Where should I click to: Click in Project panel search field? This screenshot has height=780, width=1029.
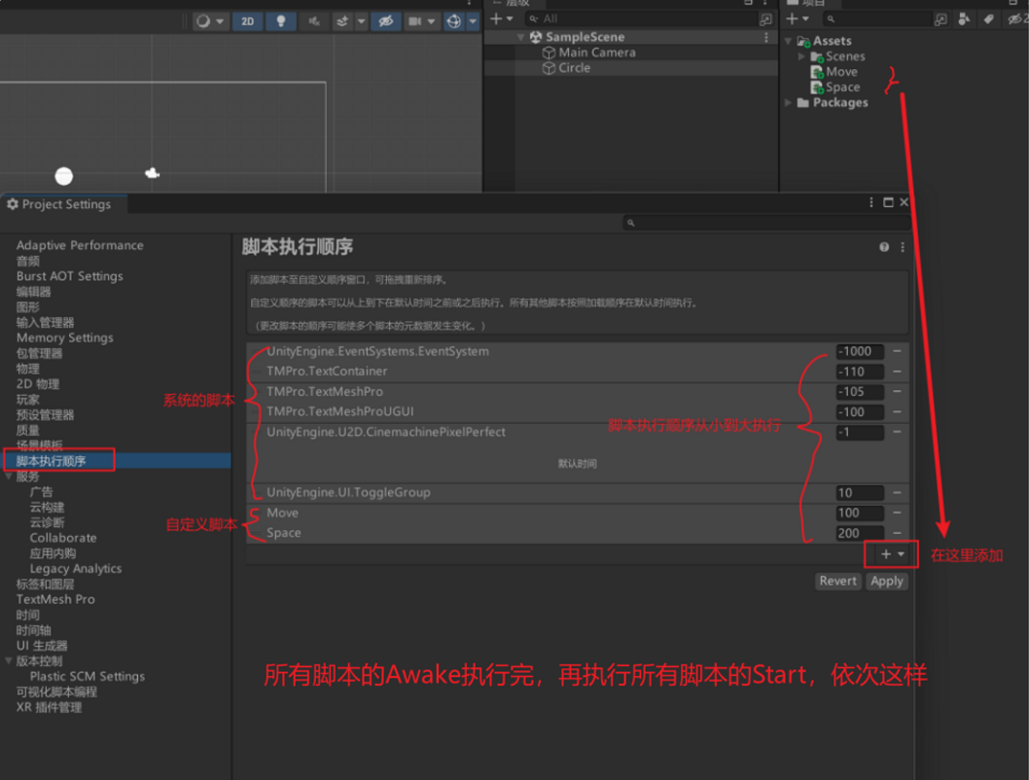[x=877, y=19]
